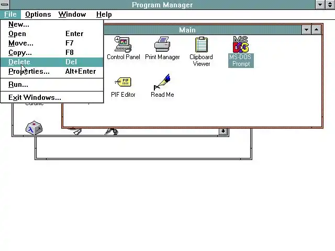Select the Print Manager icon
The image size is (335, 251).
(162, 48)
